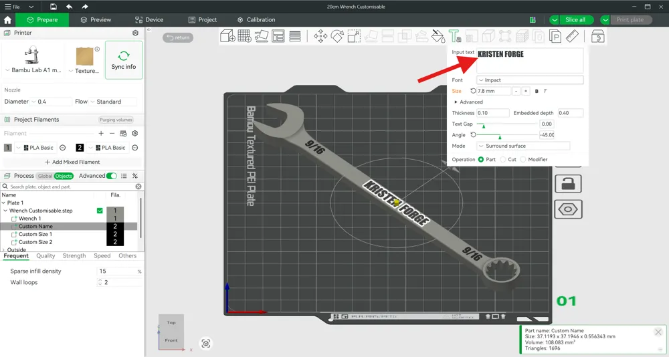
Task: Click the green plate icon beside Slice all
Action: [533, 19]
